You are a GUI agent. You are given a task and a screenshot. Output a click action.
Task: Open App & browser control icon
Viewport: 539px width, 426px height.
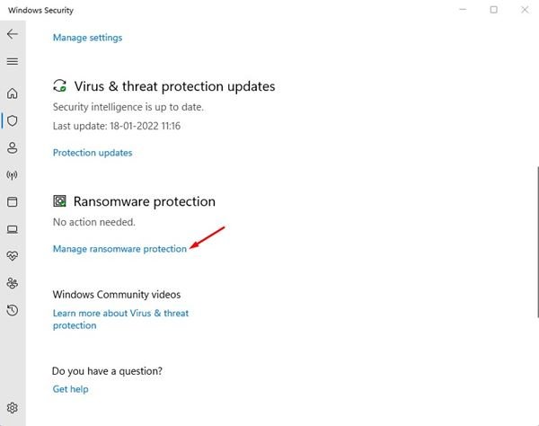(13, 202)
